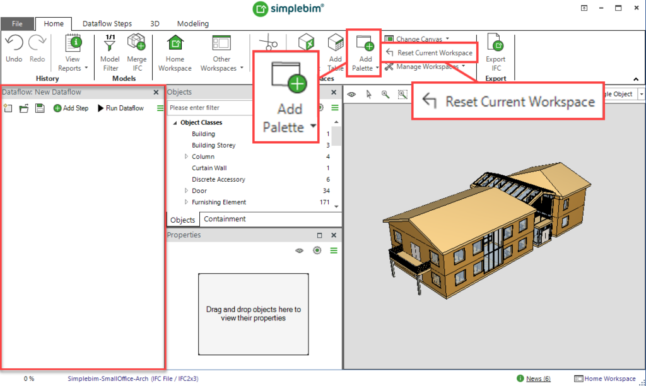Select the Objects tab below the tree

[182, 219]
